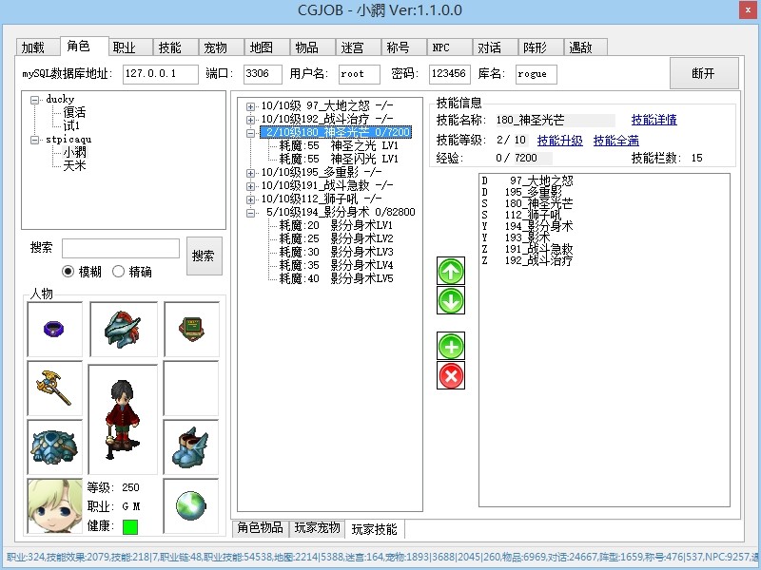Select the blue armor equipment slot
Image resolution: width=761 pixels, height=570 pixels.
(54, 446)
